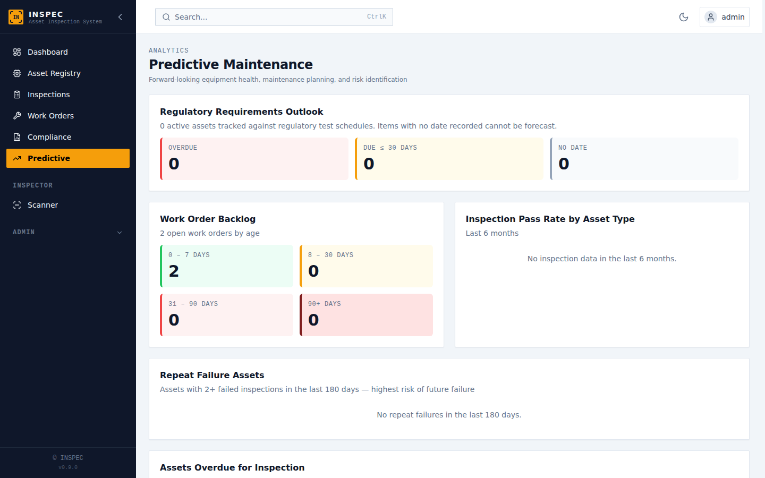Click the Predictive trend icon
The image size is (765, 478).
tap(17, 158)
